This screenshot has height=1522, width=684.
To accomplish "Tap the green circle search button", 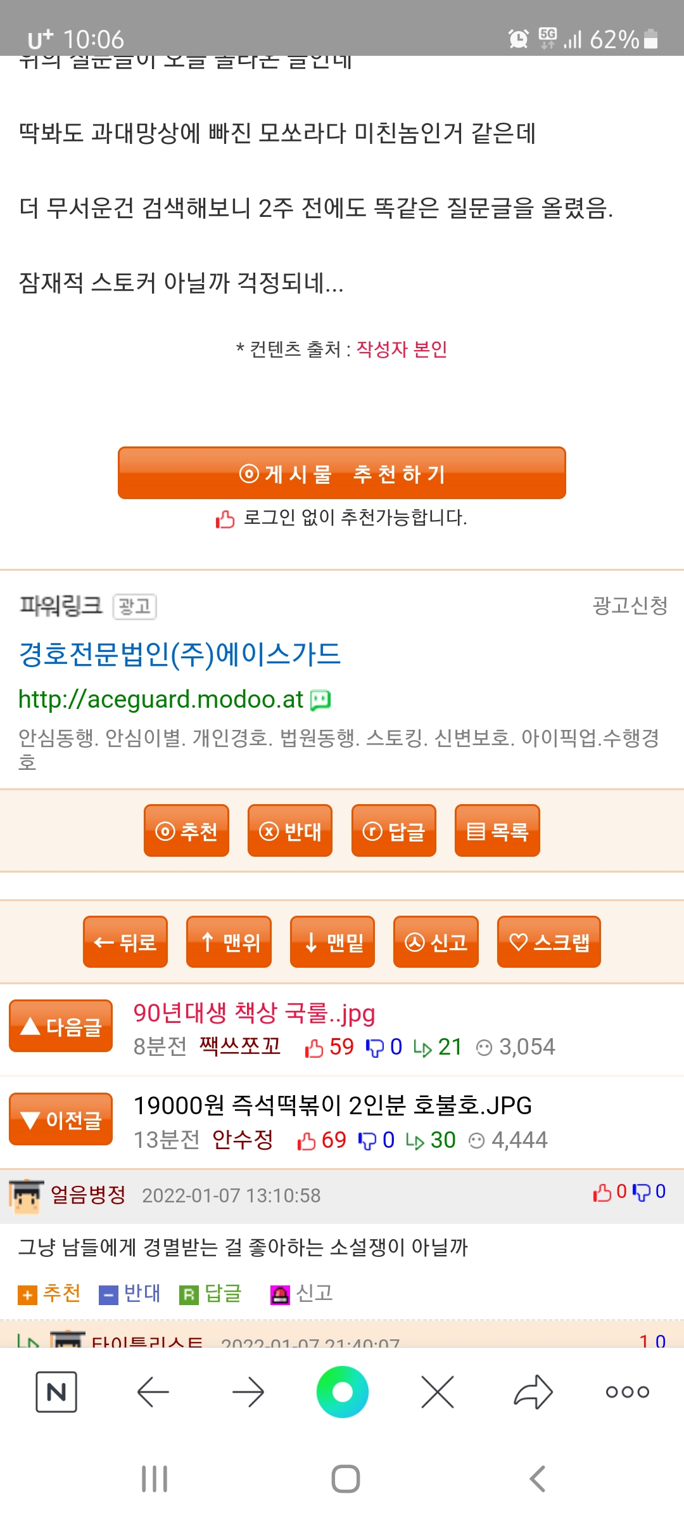I will (x=343, y=1392).
